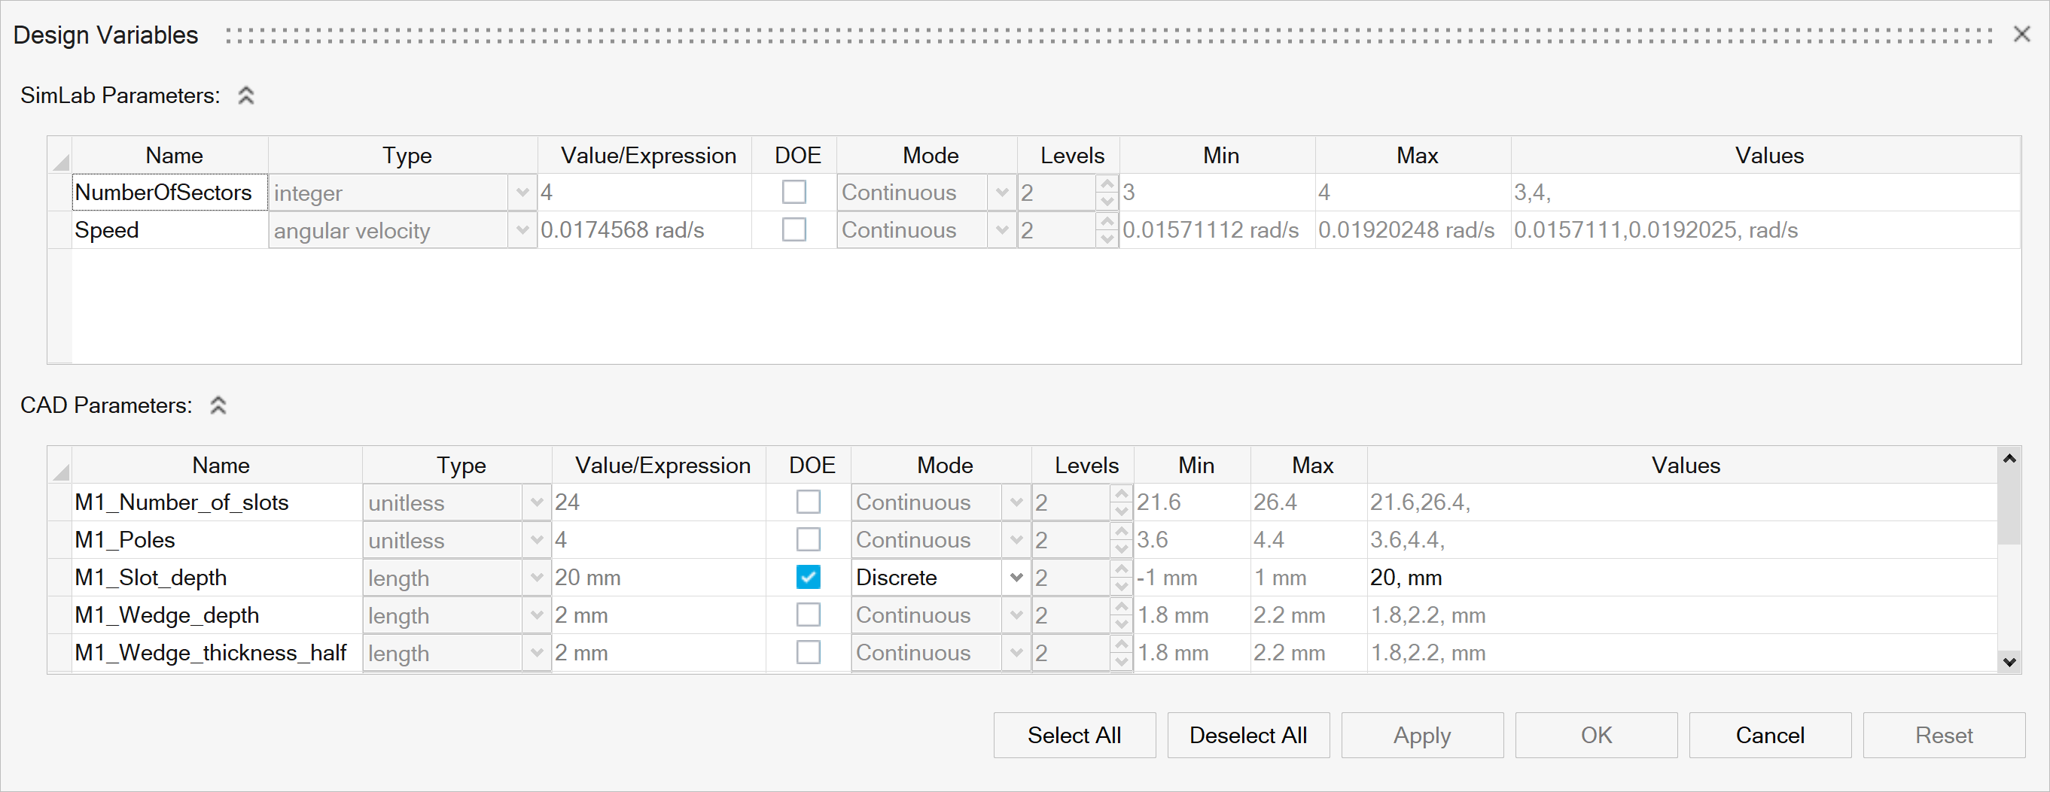The image size is (2050, 792).
Task: Uncheck DOE for M1_Slot_depth
Action: [x=808, y=578]
